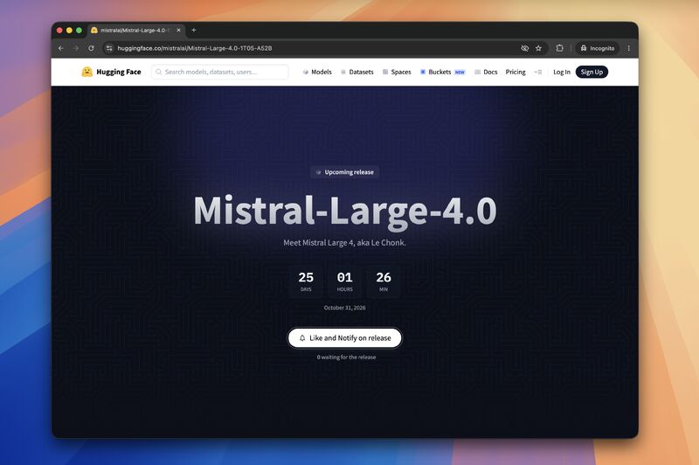Open the Docs page
This screenshot has width=699, height=465.
click(486, 72)
